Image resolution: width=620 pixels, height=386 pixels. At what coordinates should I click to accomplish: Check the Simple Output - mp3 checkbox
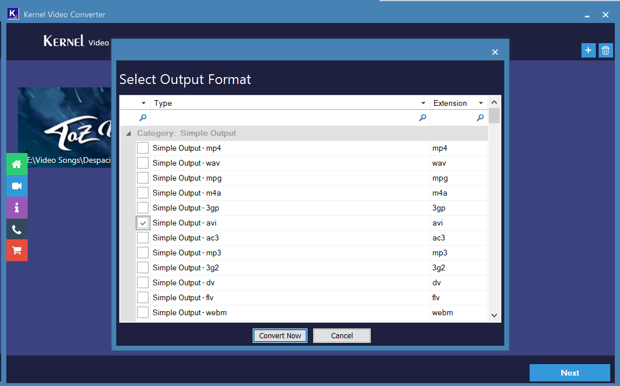[143, 253]
